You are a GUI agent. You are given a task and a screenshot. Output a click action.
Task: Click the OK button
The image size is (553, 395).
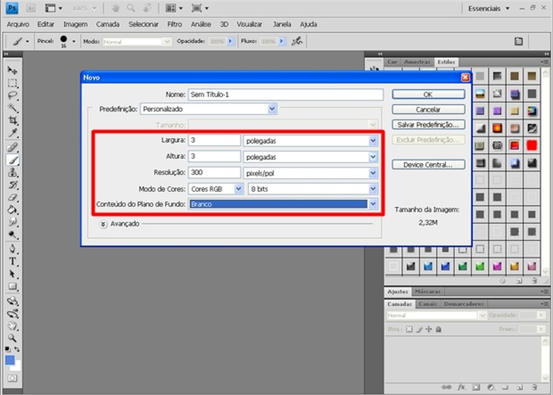428,94
